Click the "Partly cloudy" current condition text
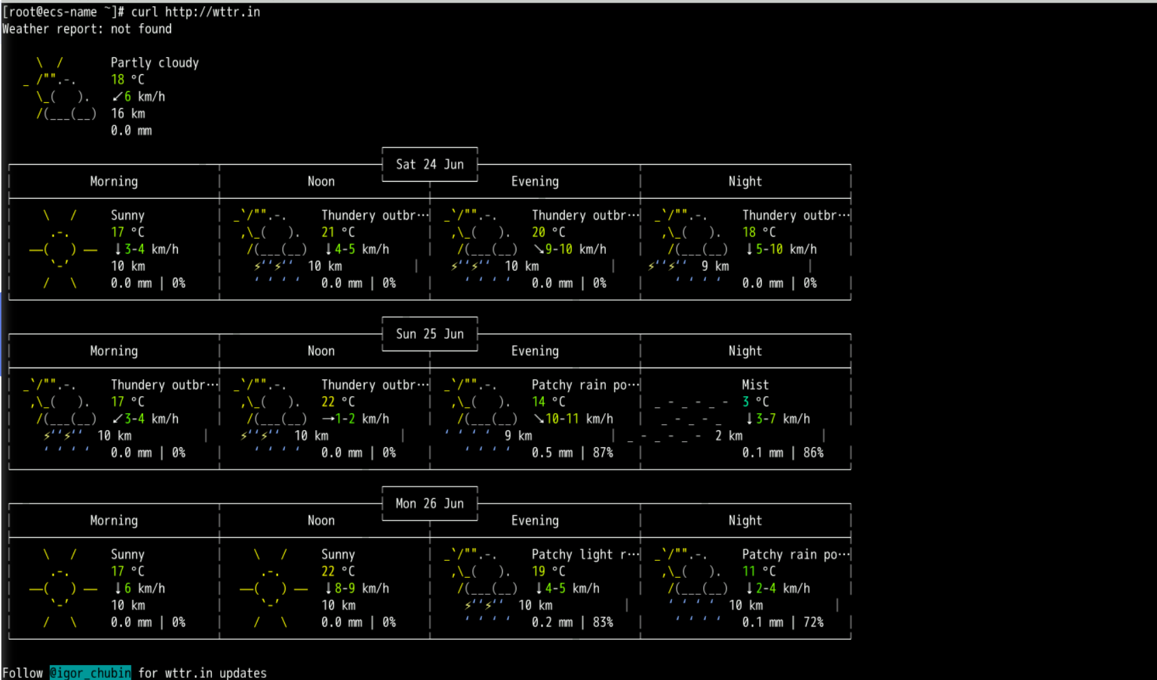Image resolution: width=1157 pixels, height=680 pixels. (x=155, y=63)
